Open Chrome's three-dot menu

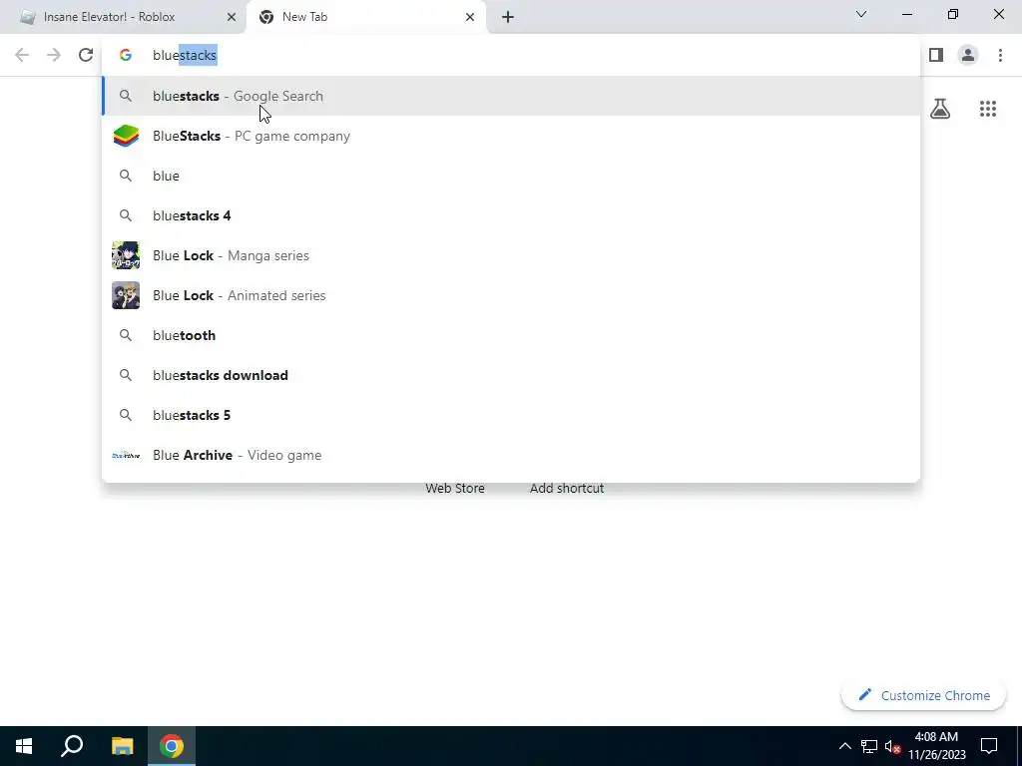click(1000, 55)
